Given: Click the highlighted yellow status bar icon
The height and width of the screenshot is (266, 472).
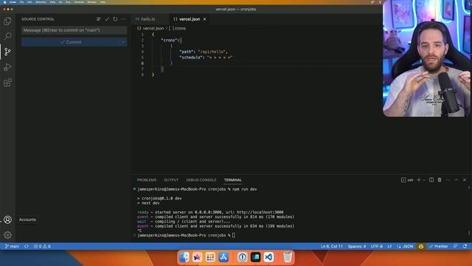Looking at the screenshot, I should (421, 246).
